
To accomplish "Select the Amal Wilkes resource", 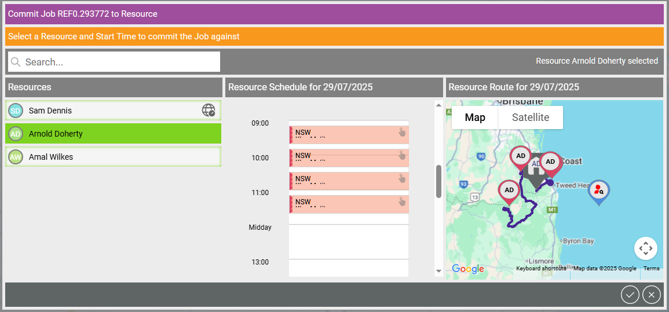I will [113, 157].
